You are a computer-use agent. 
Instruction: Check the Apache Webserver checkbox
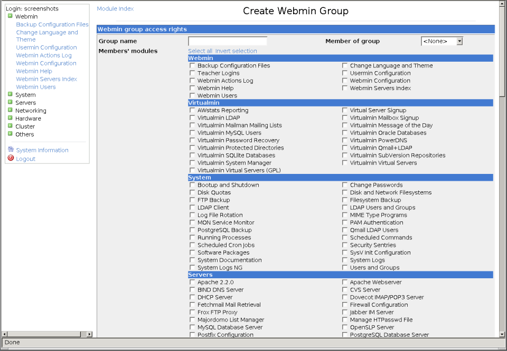point(345,282)
